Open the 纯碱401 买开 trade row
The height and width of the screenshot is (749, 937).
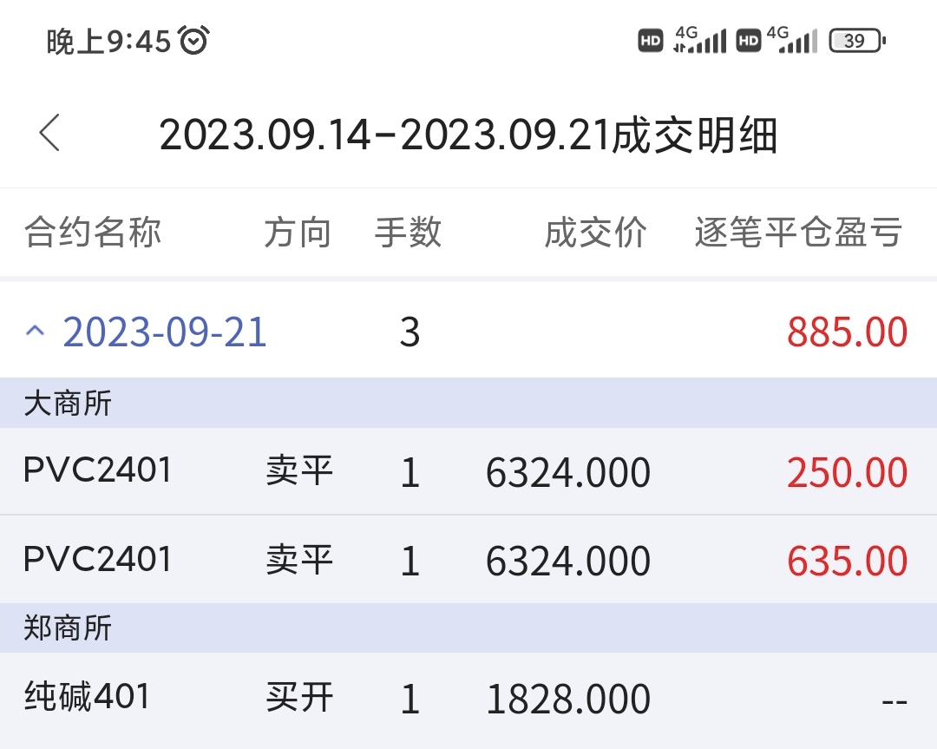tap(468, 699)
